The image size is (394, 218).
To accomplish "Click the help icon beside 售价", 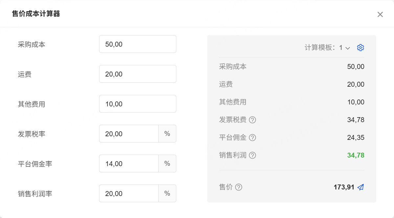I will 239,187.
